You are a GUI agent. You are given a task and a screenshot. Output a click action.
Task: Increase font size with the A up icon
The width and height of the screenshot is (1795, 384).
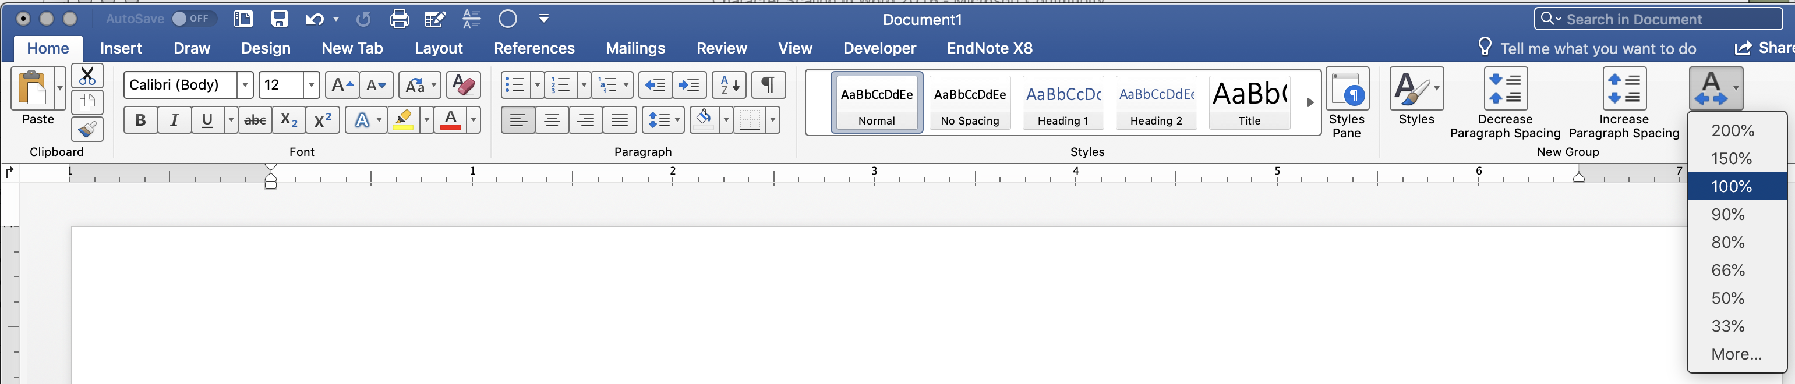click(342, 85)
